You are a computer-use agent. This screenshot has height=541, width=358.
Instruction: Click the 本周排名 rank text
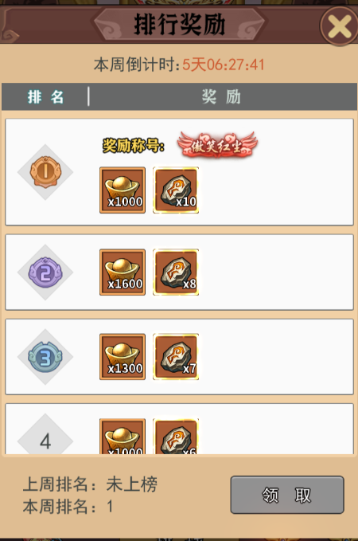[x=68, y=507]
